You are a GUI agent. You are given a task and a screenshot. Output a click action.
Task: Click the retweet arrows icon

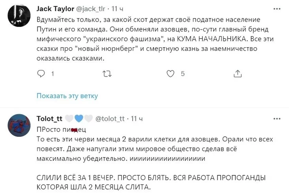click(107, 74)
